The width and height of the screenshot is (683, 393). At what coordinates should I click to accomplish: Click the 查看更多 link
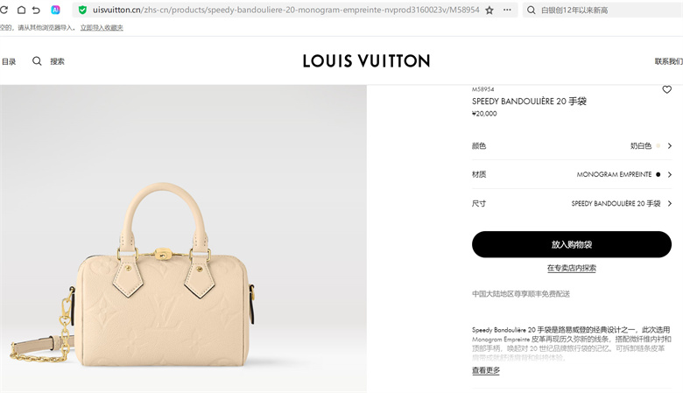pyautogui.click(x=486, y=370)
